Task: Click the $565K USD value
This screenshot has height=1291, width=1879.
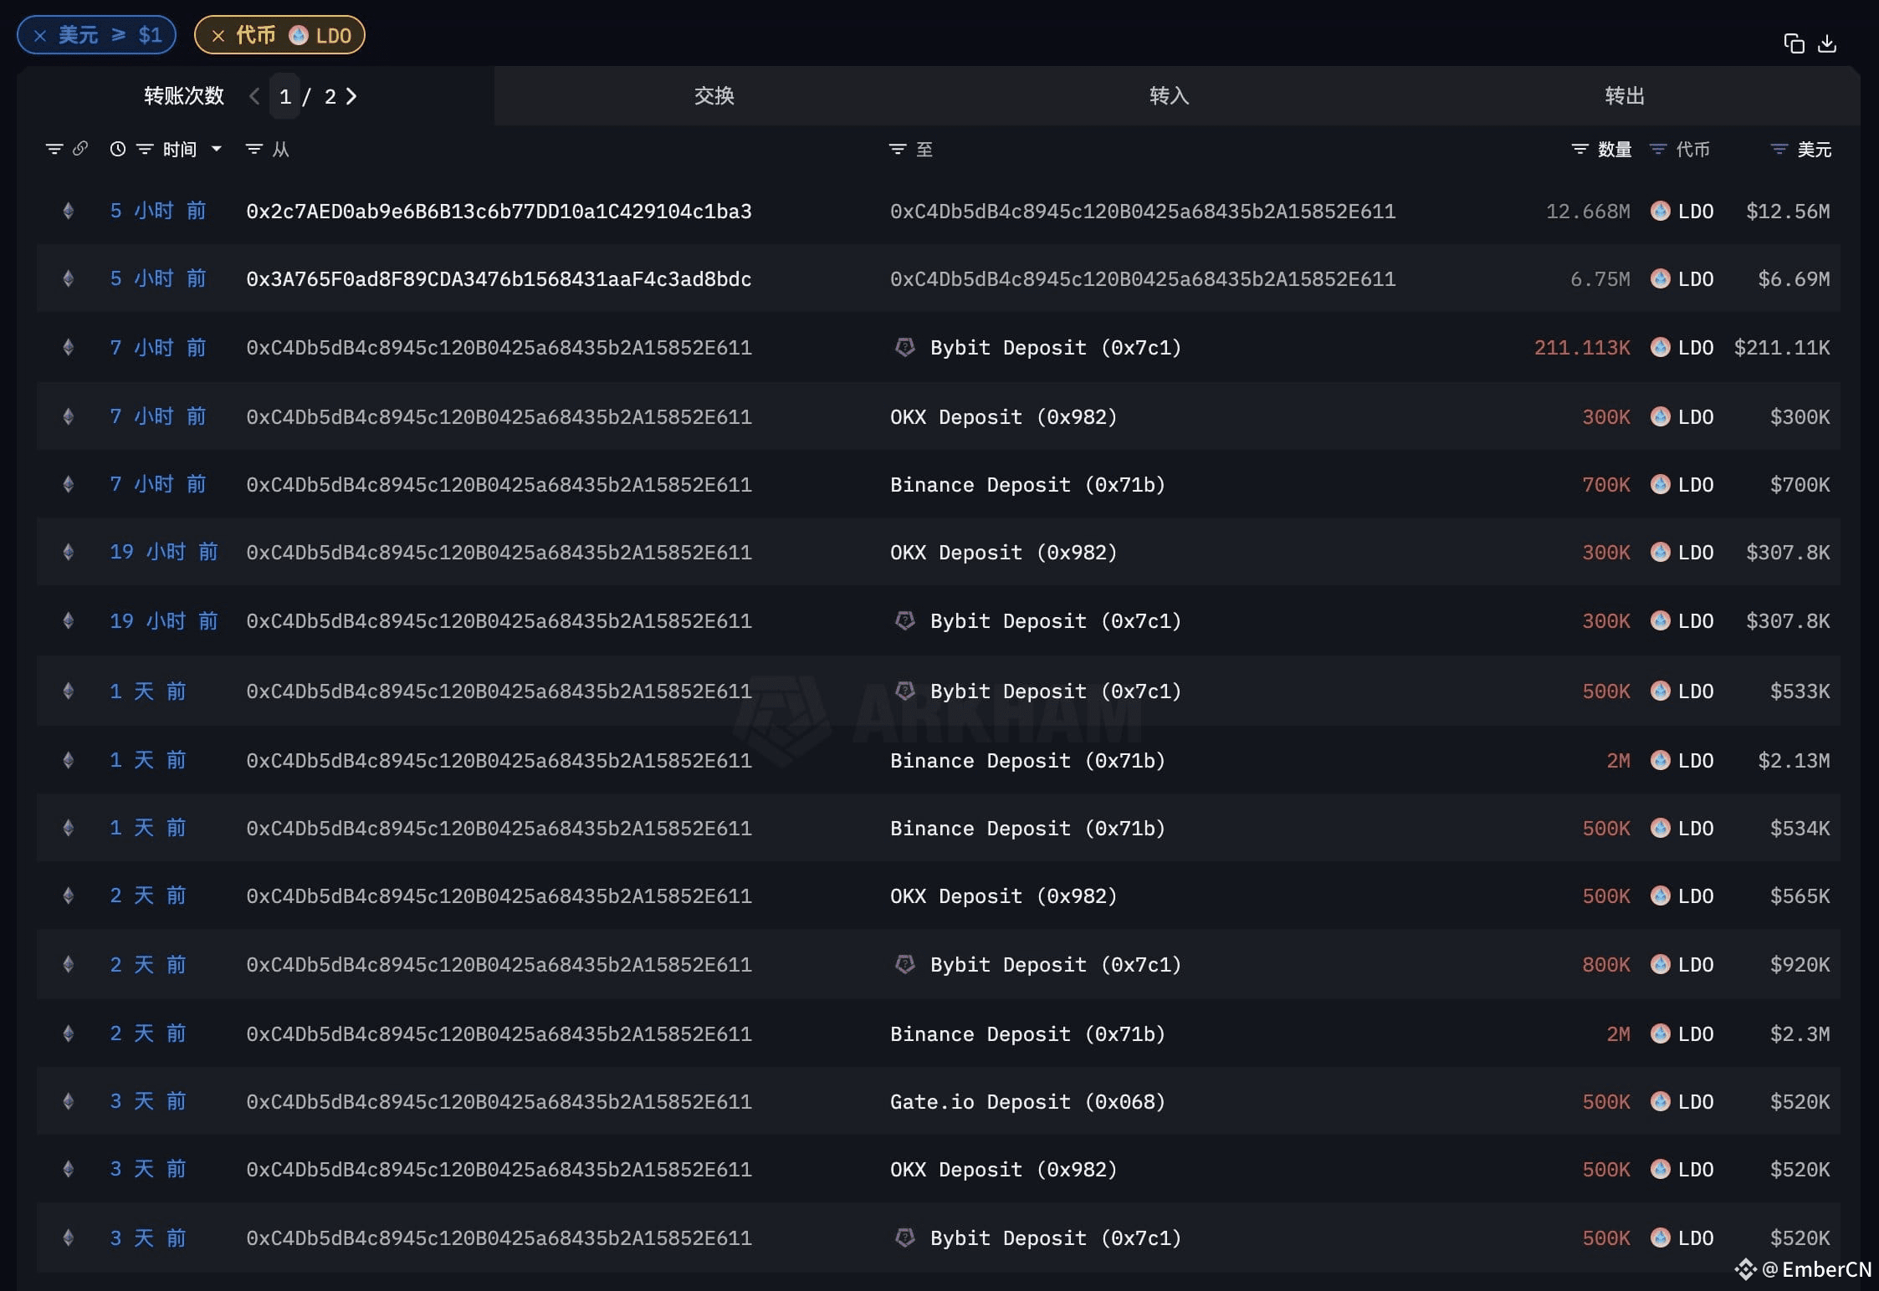Action: pos(1800,896)
